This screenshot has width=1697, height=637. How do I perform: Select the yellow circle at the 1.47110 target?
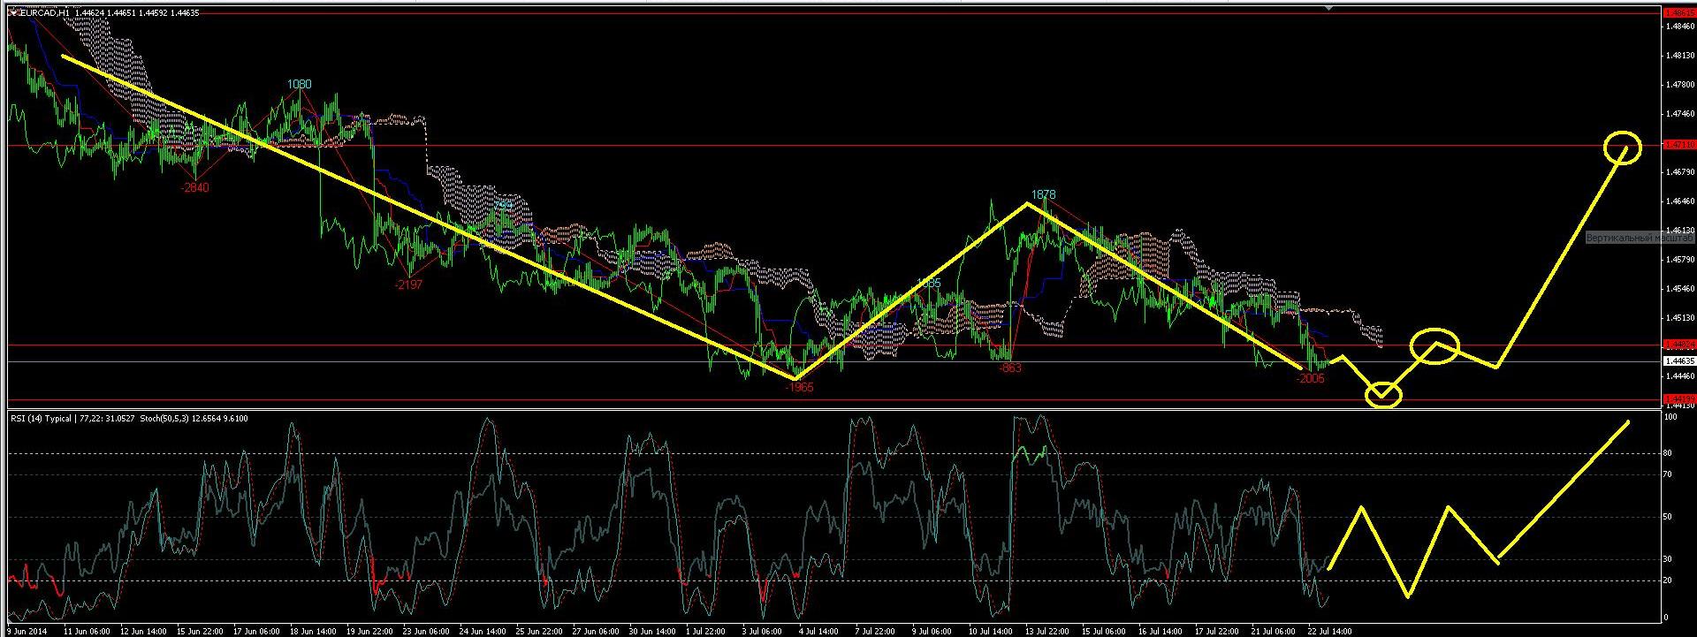point(1623,147)
